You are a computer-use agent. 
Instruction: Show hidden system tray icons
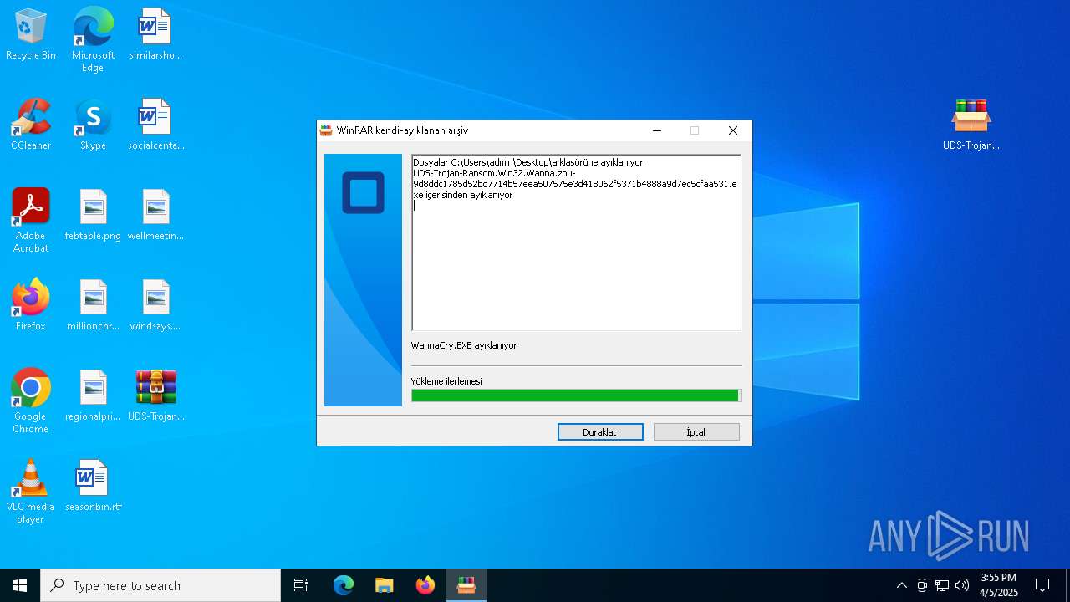901,585
